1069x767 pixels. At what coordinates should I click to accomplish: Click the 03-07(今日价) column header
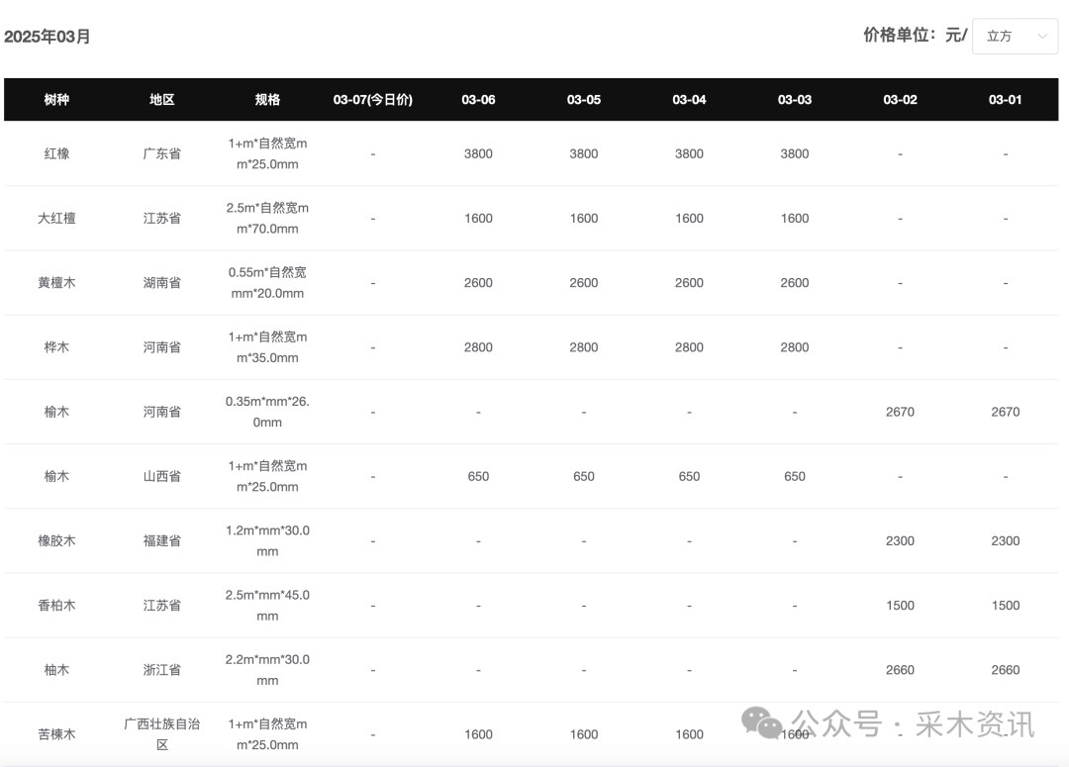point(373,100)
